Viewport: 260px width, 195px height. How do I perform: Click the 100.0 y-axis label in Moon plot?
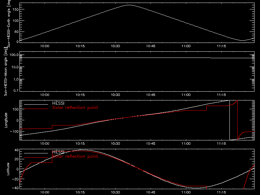click(14, 55)
